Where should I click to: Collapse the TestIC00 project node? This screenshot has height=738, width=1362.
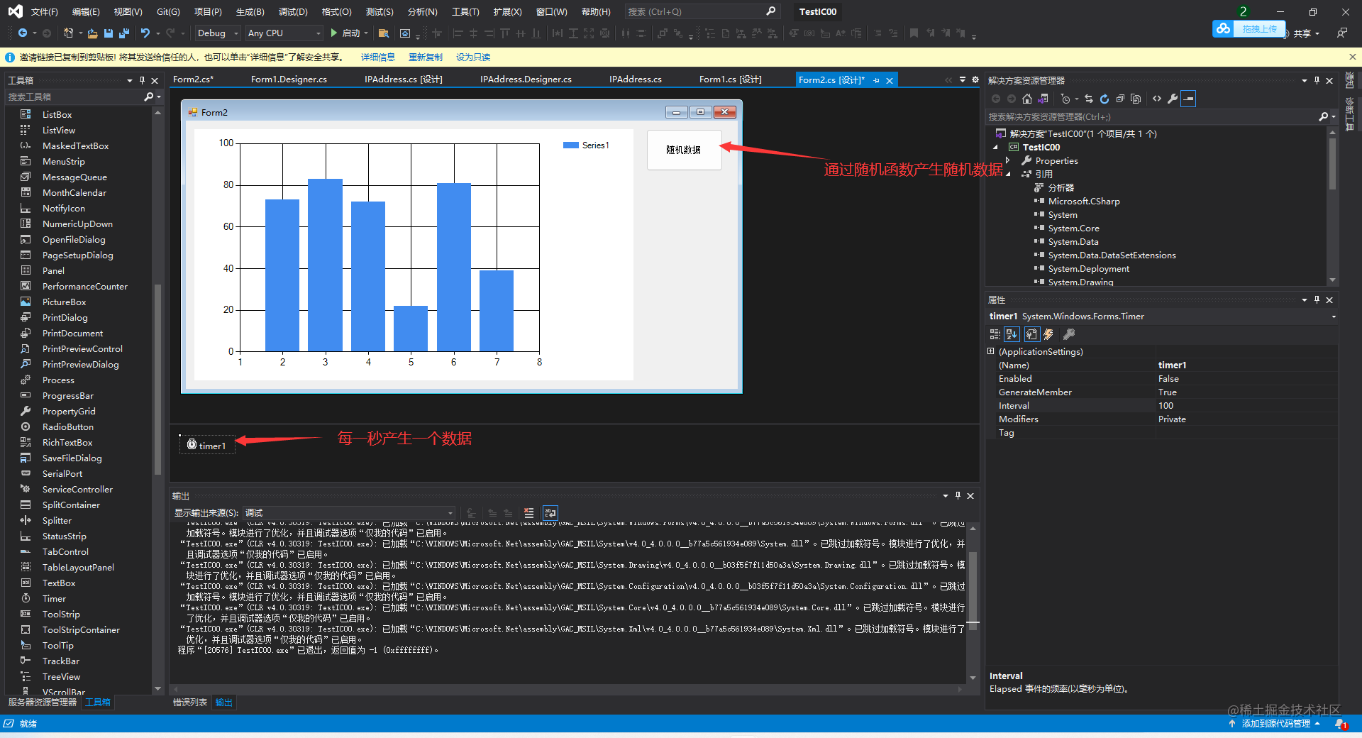[x=995, y=148]
